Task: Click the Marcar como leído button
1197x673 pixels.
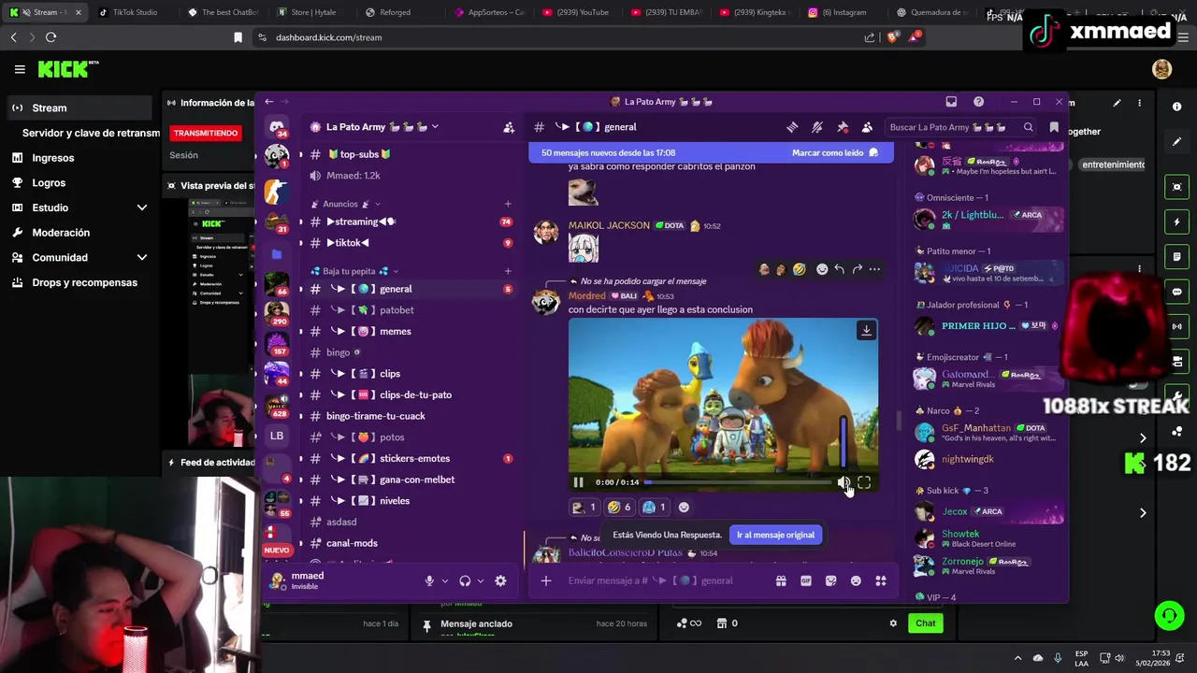Action: [835, 152]
